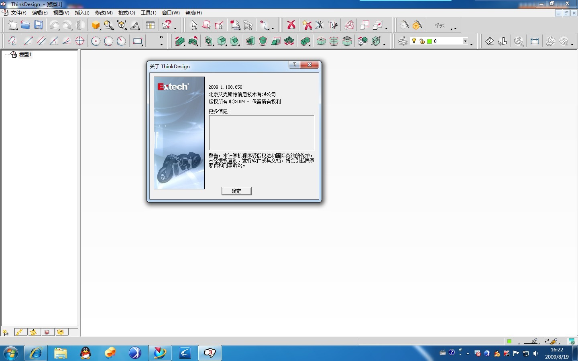This screenshot has width=578, height=361.
Task: Toggle the layer padlock icon
Action: click(x=422, y=41)
